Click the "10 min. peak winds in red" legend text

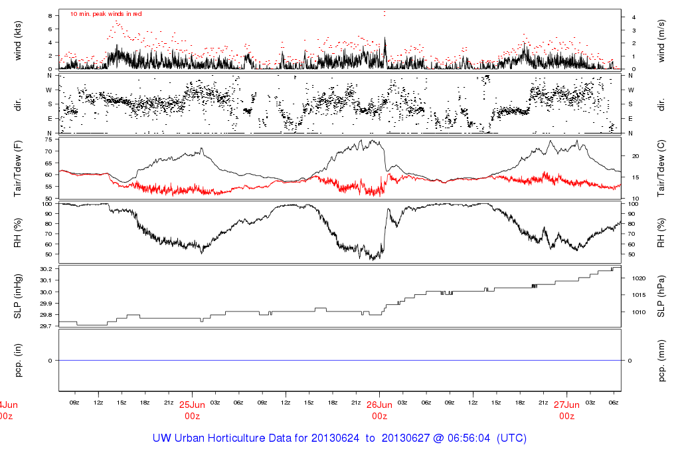[106, 14]
